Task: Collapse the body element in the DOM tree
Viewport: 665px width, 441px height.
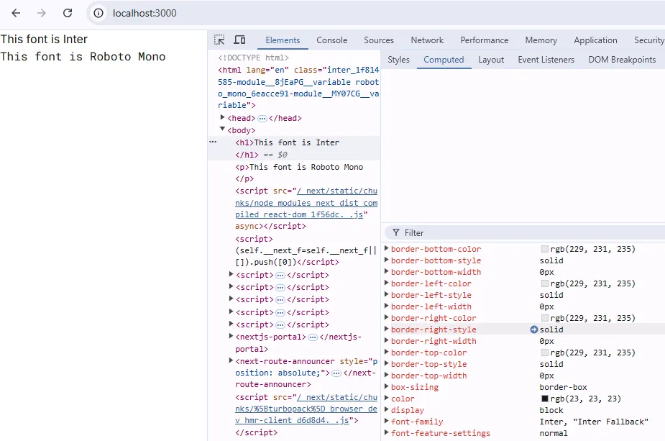Action: pyautogui.click(x=223, y=129)
